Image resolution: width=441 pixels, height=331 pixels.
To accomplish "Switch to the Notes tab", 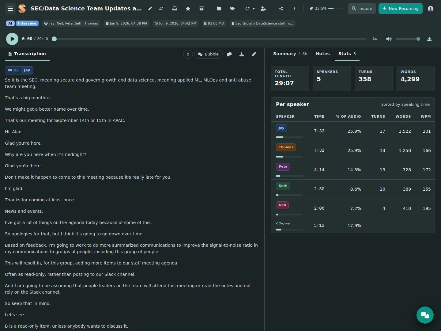I will click(323, 54).
